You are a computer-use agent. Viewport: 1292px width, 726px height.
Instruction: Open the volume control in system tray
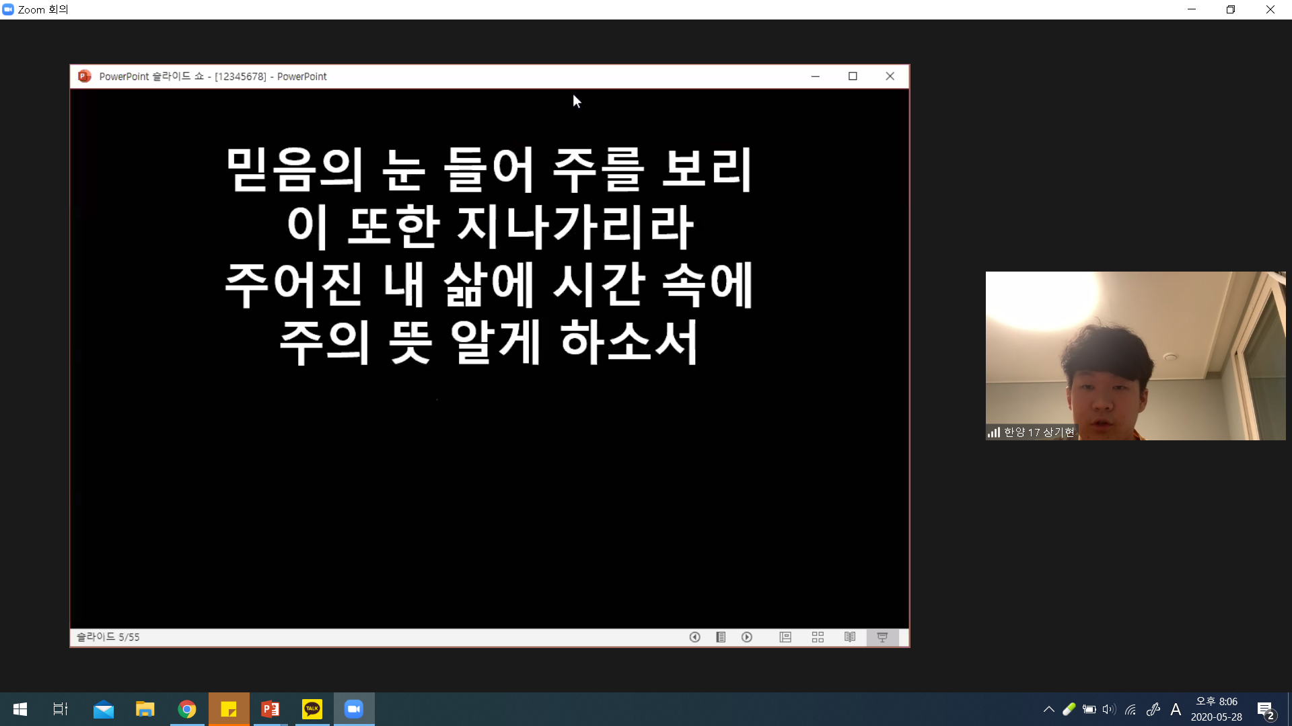click(1109, 709)
